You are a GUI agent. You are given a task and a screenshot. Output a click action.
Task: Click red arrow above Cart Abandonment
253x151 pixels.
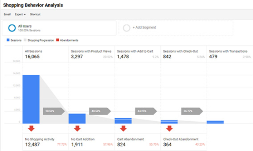click(x=123, y=129)
